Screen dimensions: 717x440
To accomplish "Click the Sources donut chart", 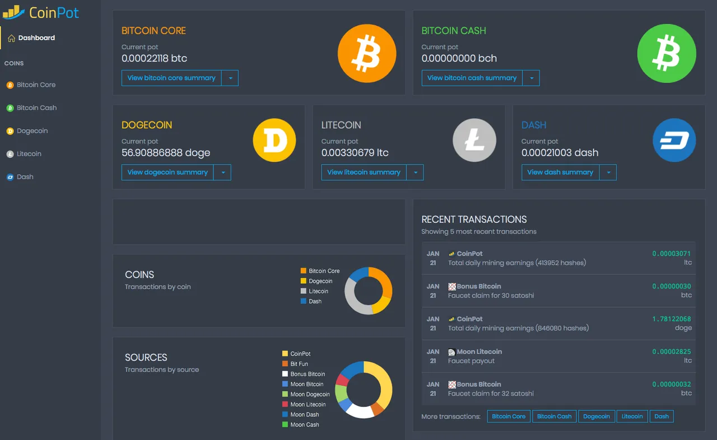I will click(364, 390).
